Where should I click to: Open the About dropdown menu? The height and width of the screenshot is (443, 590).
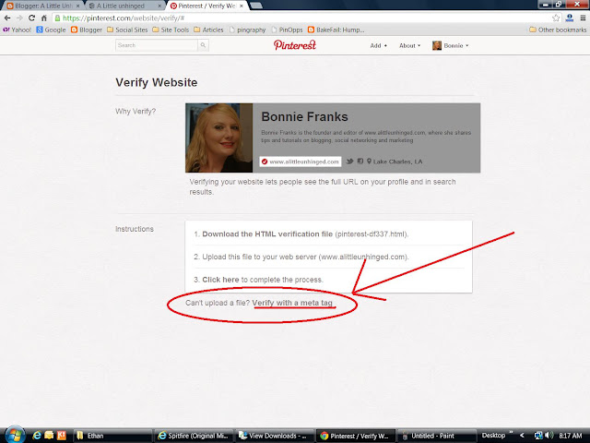(409, 45)
